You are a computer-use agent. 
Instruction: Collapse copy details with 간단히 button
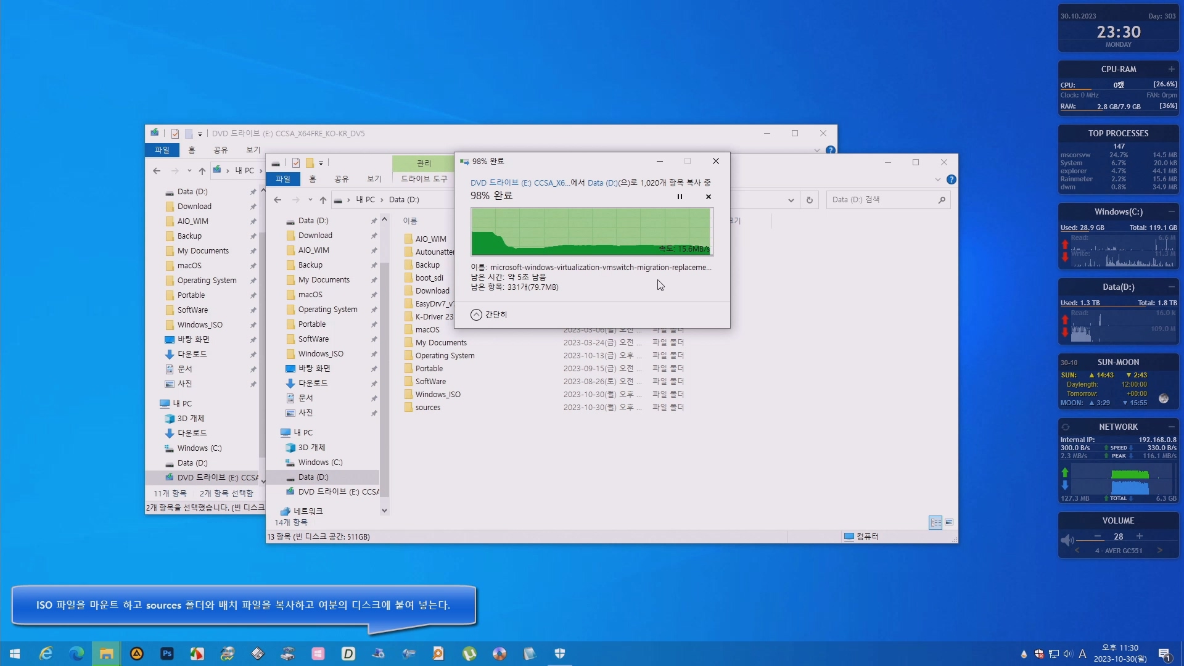[489, 314]
